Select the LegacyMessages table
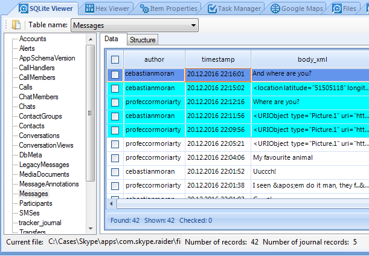 coord(44,164)
